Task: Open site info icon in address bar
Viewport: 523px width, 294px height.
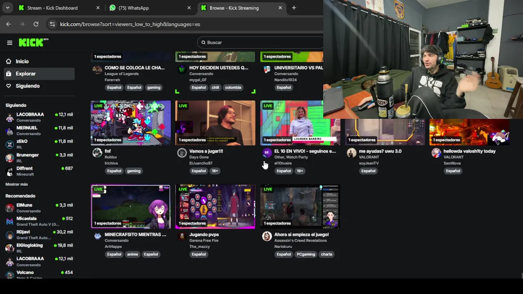Action: pyautogui.click(x=52, y=24)
